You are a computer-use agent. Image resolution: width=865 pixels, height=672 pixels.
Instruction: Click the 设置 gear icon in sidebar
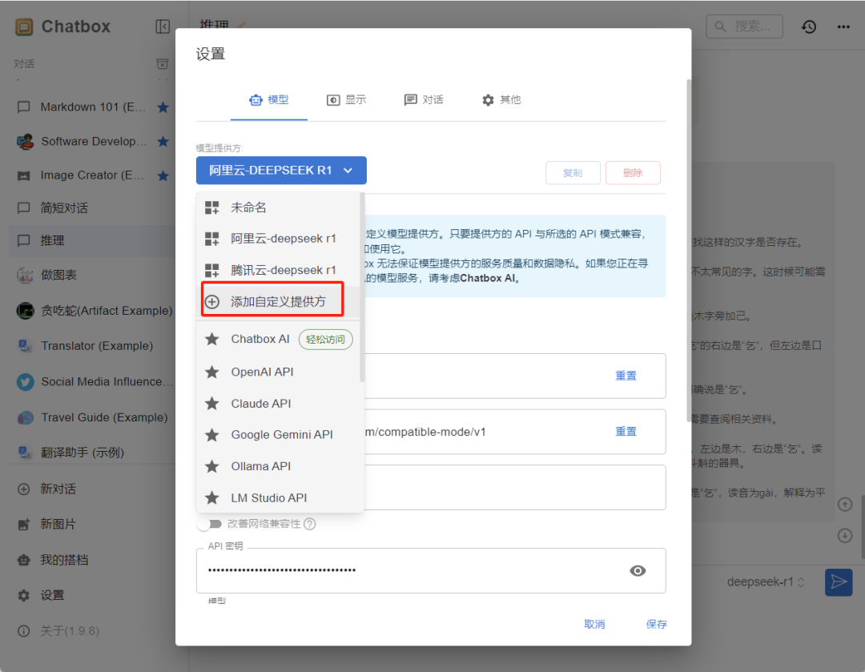[24, 595]
